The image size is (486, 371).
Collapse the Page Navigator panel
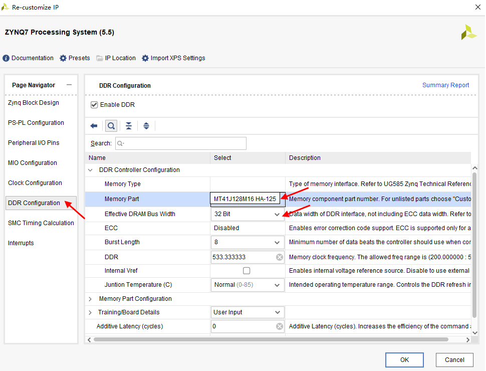[x=69, y=85]
